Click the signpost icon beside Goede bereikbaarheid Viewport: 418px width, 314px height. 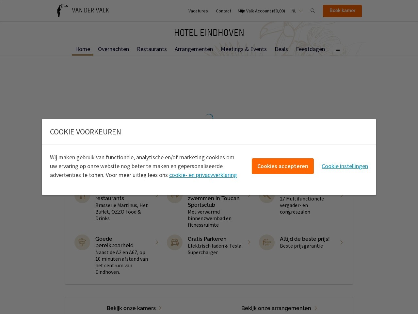click(x=82, y=242)
